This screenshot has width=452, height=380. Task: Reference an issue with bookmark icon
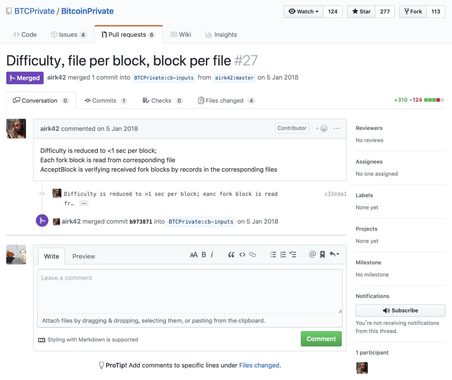point(323,254)
